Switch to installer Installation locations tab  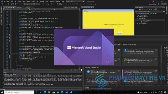coord(129,44)
